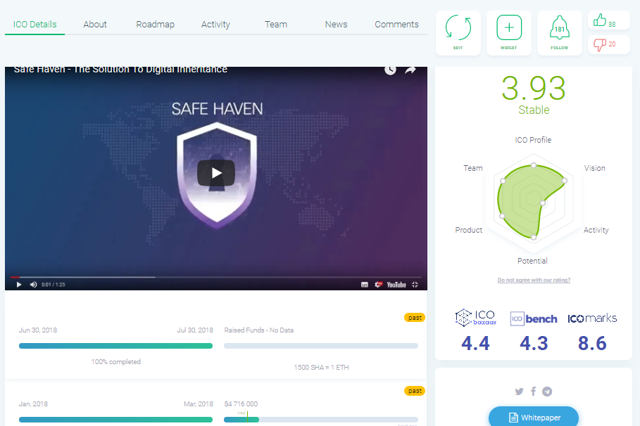Click Watch later clock icon on video
The width and height of the screenshot is (640, 426).
[x=390, y=70]
